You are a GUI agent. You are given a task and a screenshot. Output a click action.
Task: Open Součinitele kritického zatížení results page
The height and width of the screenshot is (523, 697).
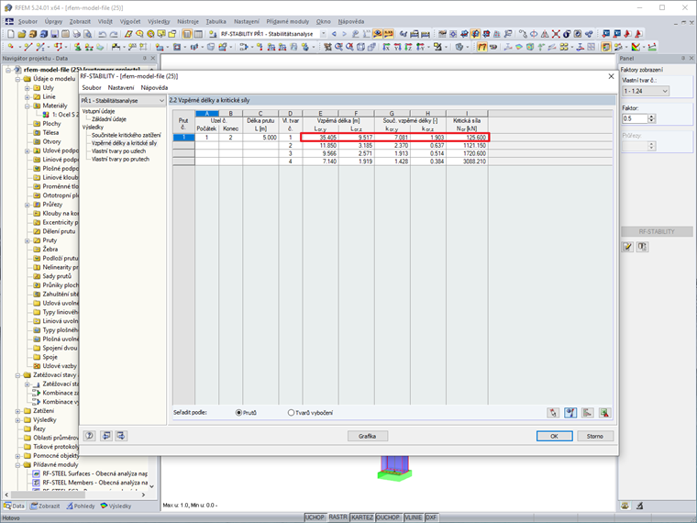127,135
